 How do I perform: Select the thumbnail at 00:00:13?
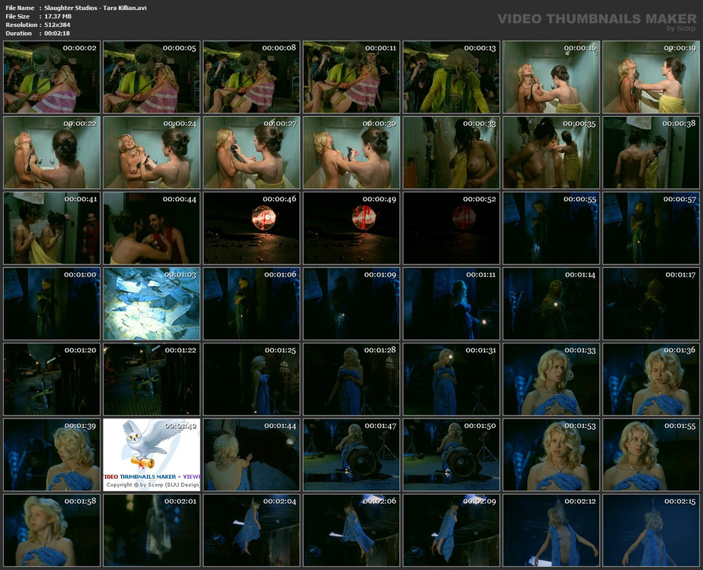(x=451, y=77)
